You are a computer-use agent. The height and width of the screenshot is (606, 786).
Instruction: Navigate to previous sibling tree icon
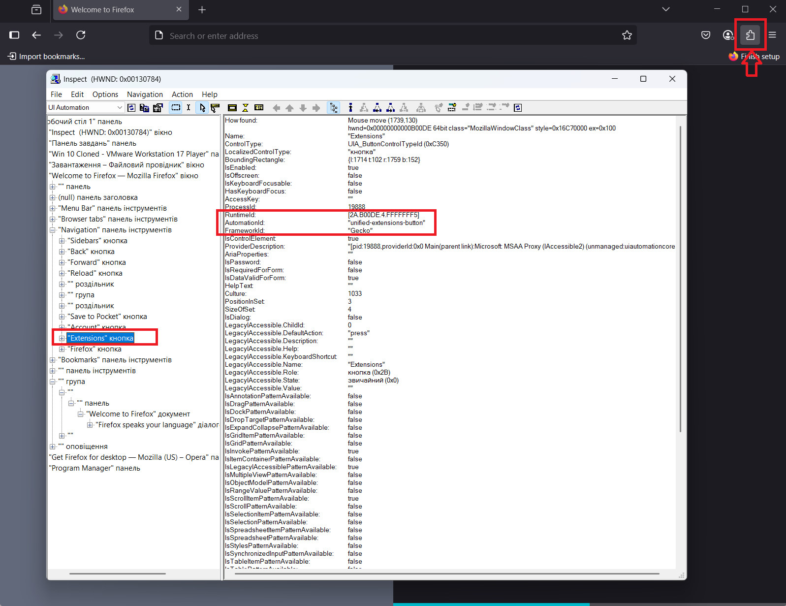click(x=377, y=108)
